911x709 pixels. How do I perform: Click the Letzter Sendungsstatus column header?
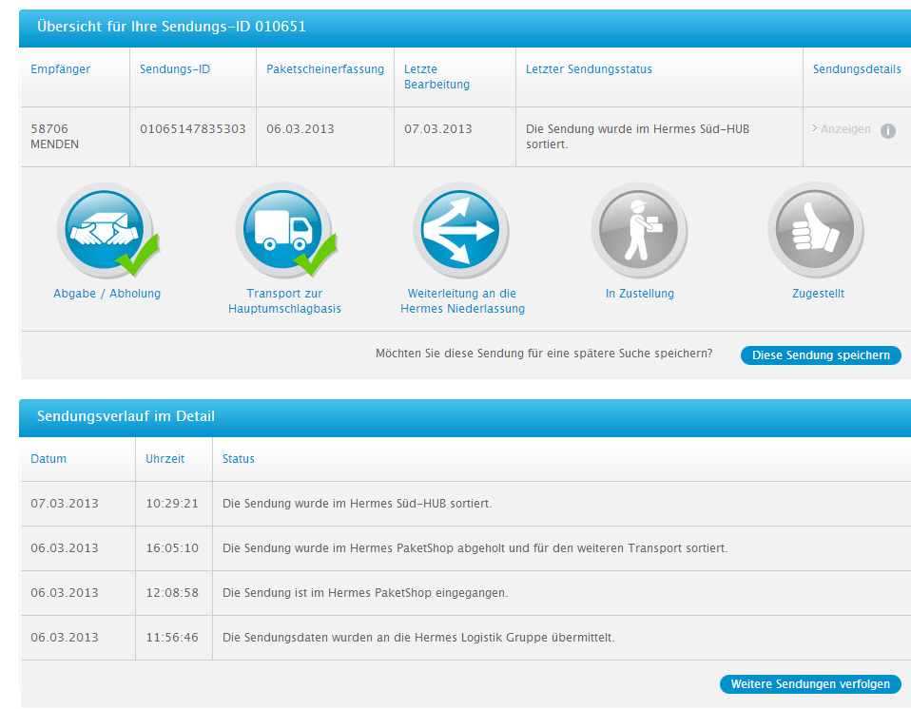[x=589, y=69]
